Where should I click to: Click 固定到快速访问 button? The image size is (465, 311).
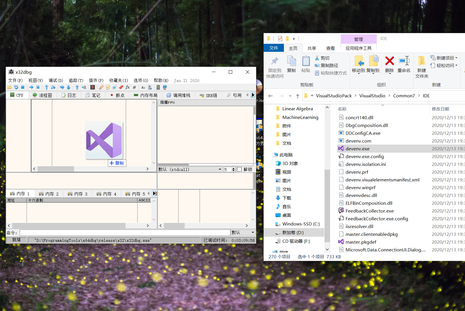(275, 67)
